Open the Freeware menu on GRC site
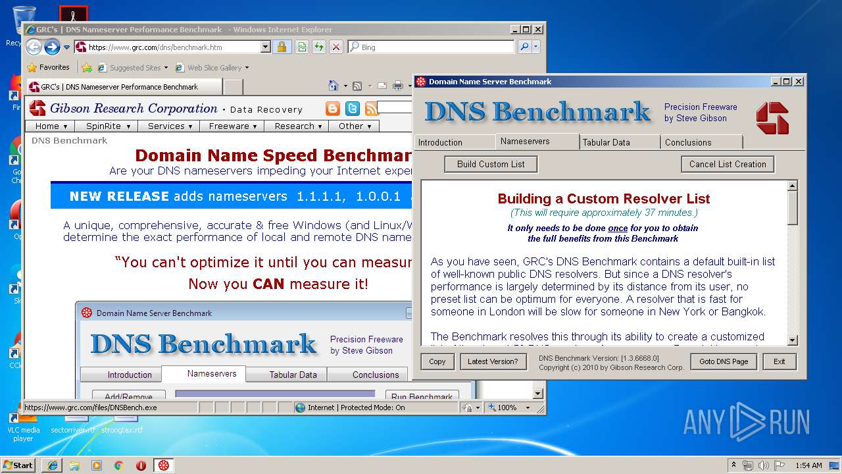Screen dimensions: 842x474 232,126
